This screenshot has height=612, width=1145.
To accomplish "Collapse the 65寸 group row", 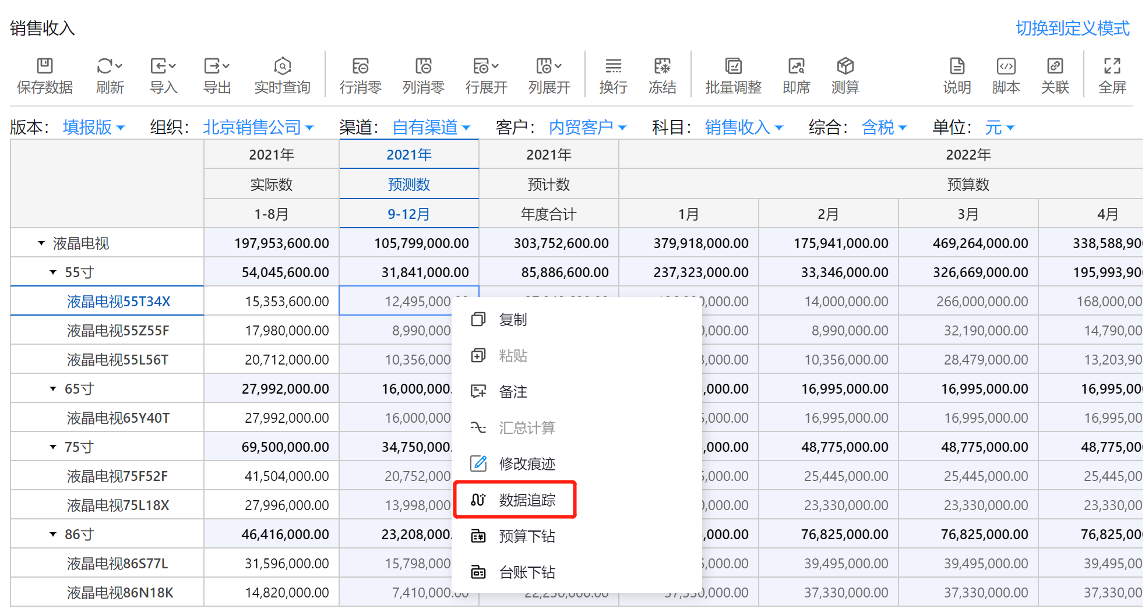I will tap(53, 389).
